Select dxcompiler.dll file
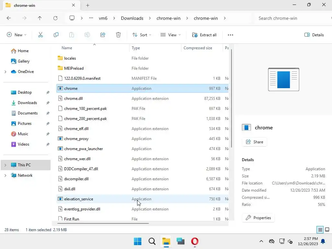The image size is (332, 249). coord(143,179)
